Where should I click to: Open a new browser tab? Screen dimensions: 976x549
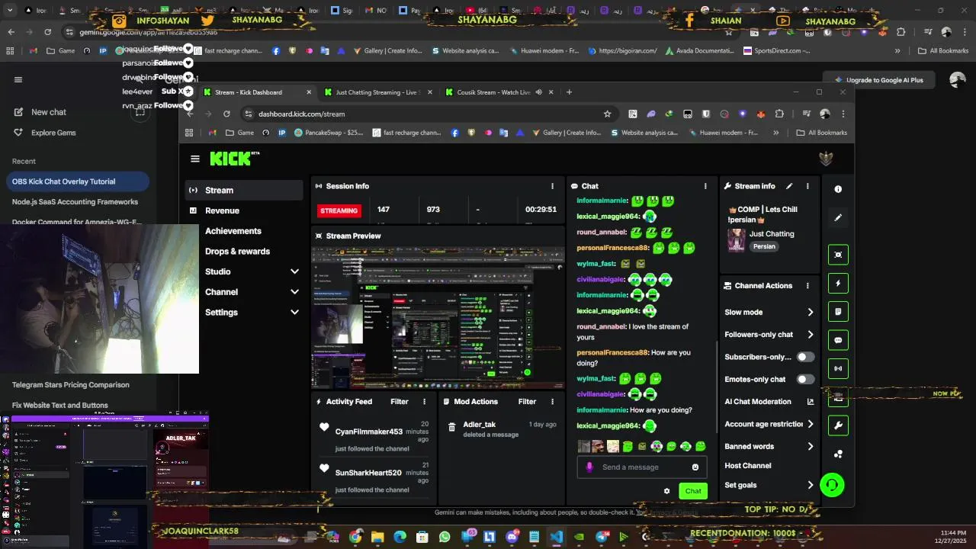tap(569, 92)
